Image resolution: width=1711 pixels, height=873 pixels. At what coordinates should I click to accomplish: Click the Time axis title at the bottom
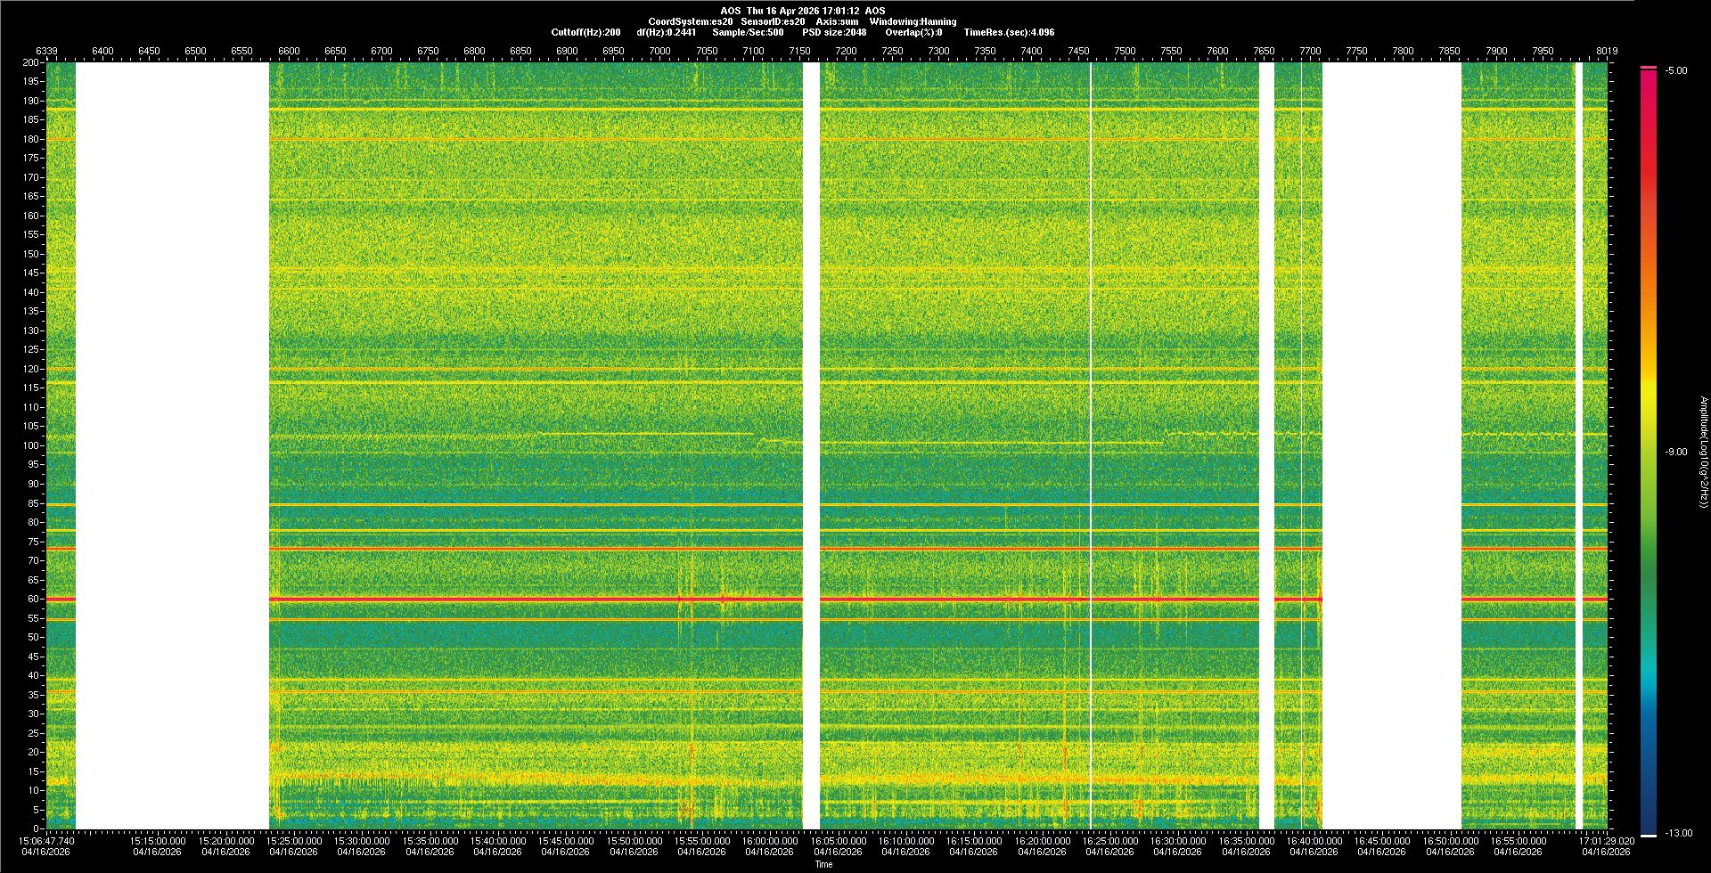tap(823, 864)
